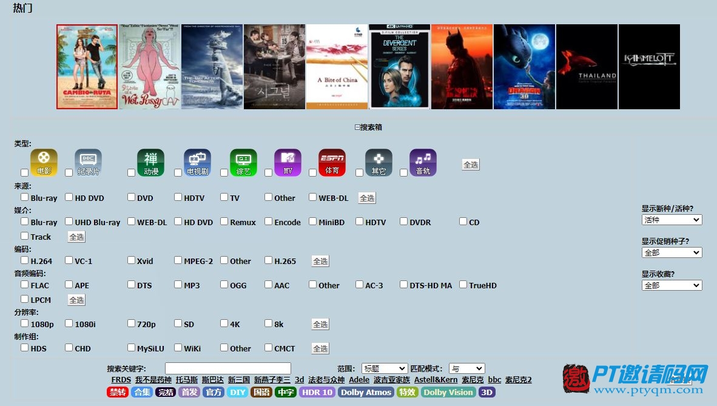Click 全选 button for 制作组 row
717x406 pixels.
320,349
